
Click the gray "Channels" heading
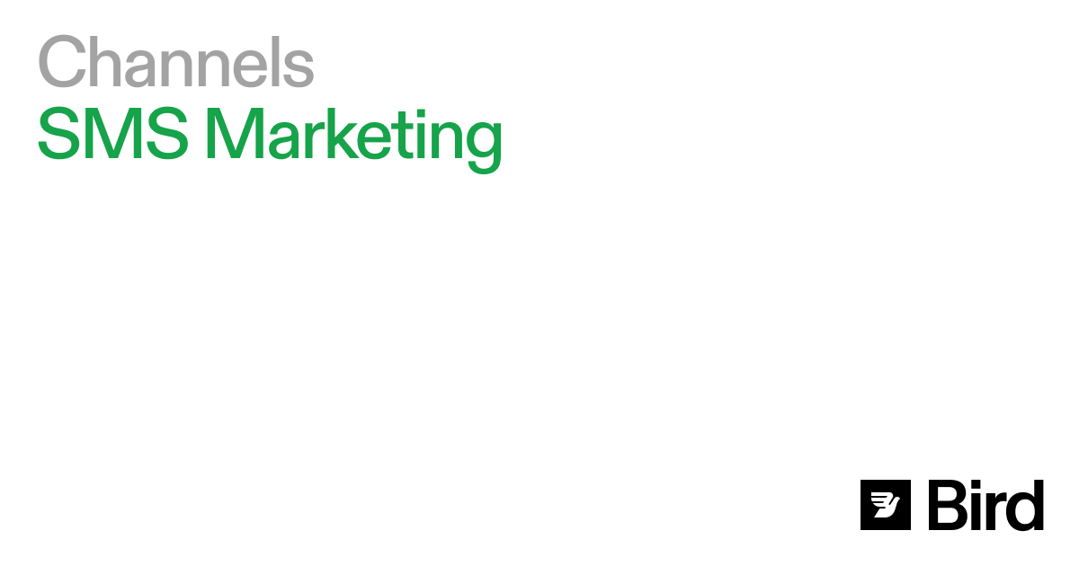[x=176, y=62]
